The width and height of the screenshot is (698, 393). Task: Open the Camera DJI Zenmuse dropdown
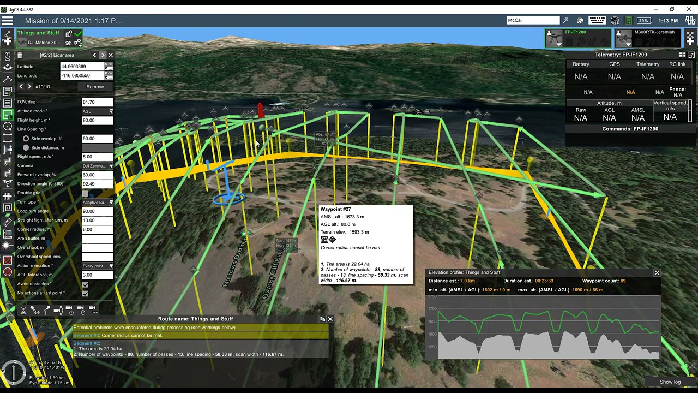click(97, 166)
